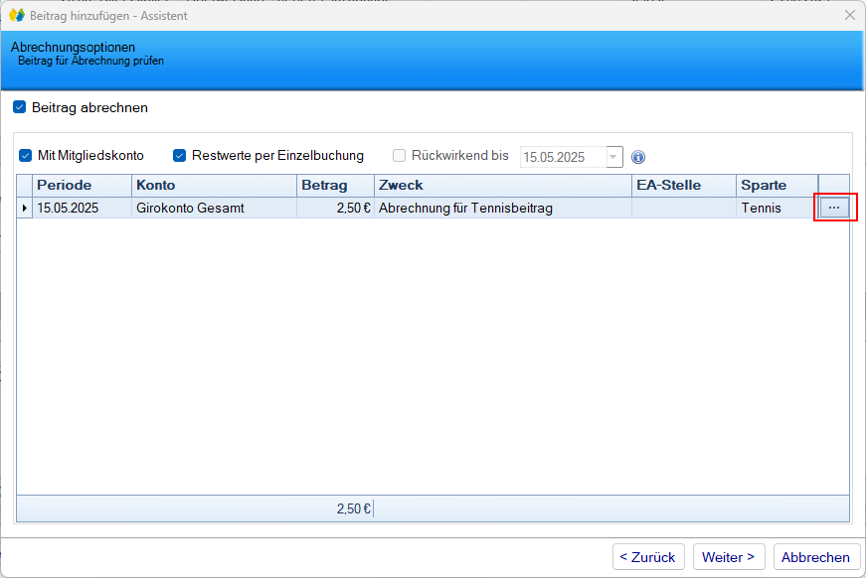
Task: Click the info icon beside the date field
Action: point(638,157)
